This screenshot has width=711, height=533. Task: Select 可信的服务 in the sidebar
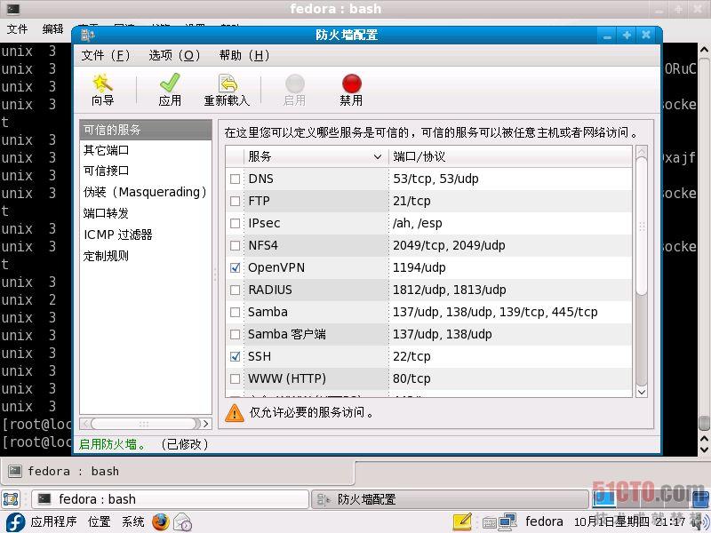[x=146, y=130]
